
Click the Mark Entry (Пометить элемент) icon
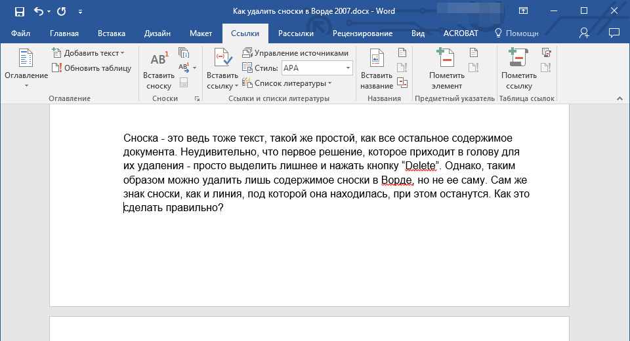446,71
